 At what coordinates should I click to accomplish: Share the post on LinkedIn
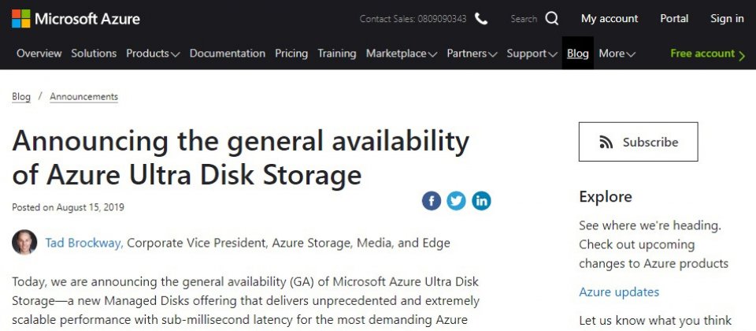click(x=481, y=201)
